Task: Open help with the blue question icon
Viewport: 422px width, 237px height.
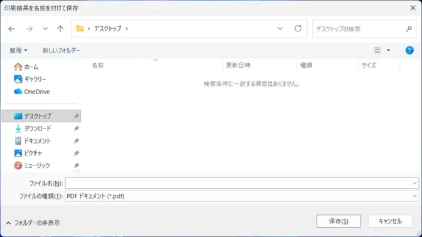Action: 409,50
